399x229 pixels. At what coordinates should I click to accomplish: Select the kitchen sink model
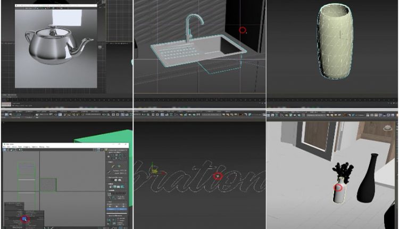pos(198,50)
